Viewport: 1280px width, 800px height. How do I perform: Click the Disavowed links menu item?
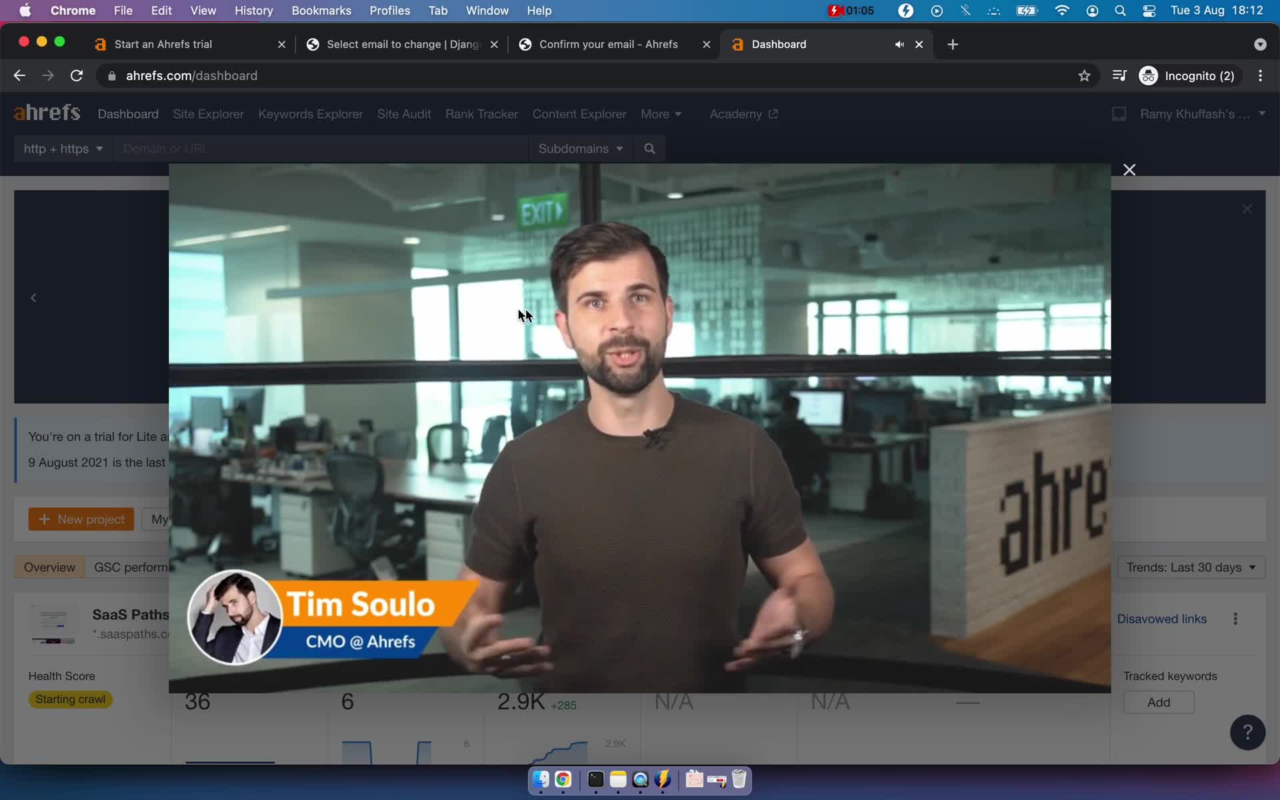(1161, 619)
